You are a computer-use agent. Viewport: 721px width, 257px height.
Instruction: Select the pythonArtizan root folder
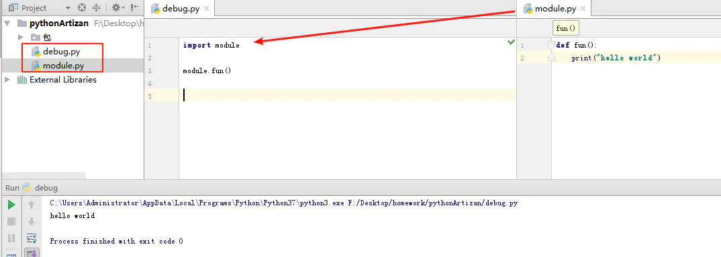pos(59,23)
